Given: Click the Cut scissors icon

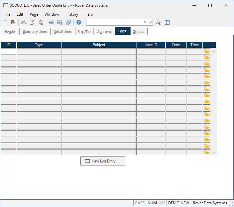Looking at the screenshot, I should pos(24,22).
